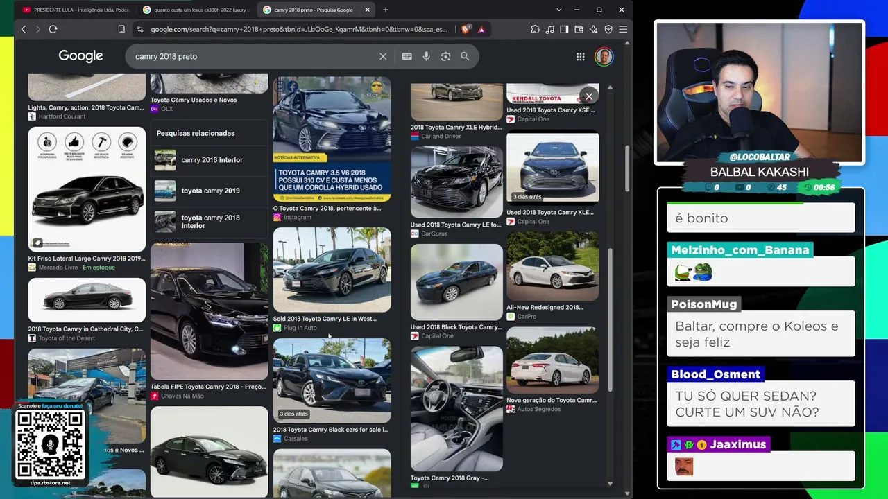Open the Google apps grid
Image resolution: width=888 pixels, height=499 pixels.
click(581, 57)
